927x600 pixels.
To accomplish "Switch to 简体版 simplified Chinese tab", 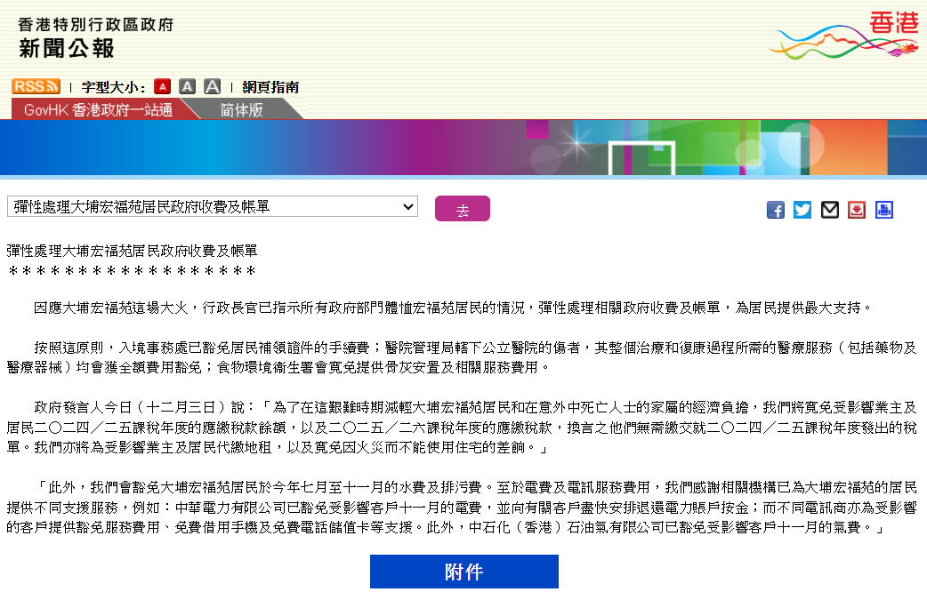I will pos(241,110).
